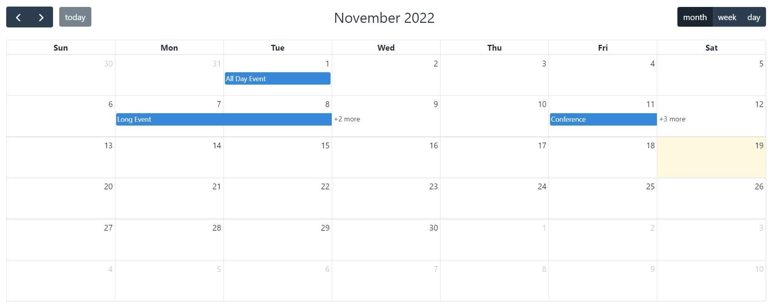Screen dimensions: 773x306
Task: Open the All Day Event on November 1
Action: [277, 78]
